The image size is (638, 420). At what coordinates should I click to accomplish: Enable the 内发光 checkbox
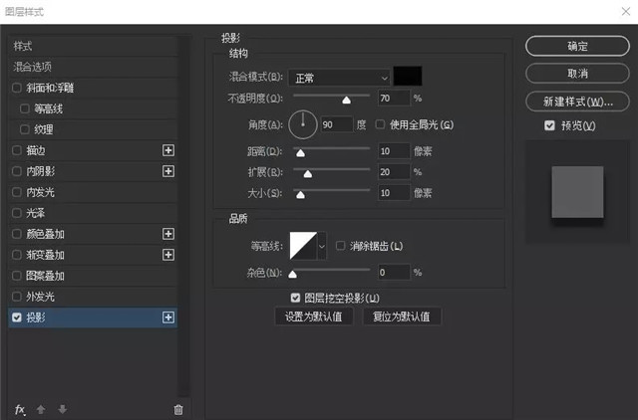(17, 192)
